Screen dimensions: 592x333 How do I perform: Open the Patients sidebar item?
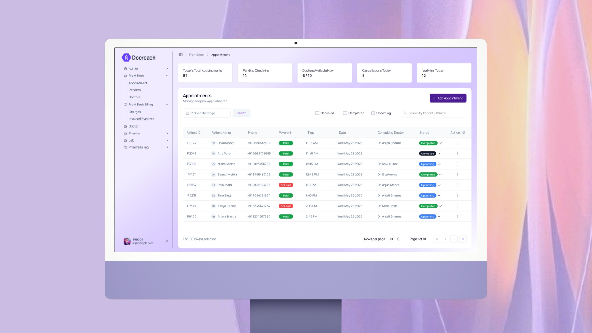point(135,90)
